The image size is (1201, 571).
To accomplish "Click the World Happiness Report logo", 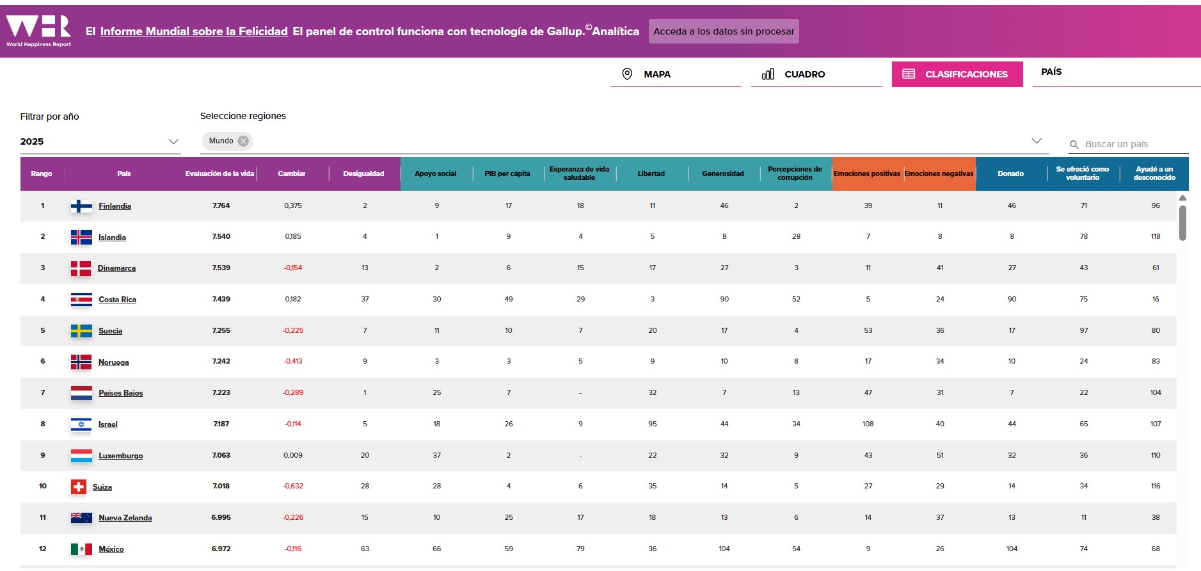I will pyautogui.click(x=38, y=31).
